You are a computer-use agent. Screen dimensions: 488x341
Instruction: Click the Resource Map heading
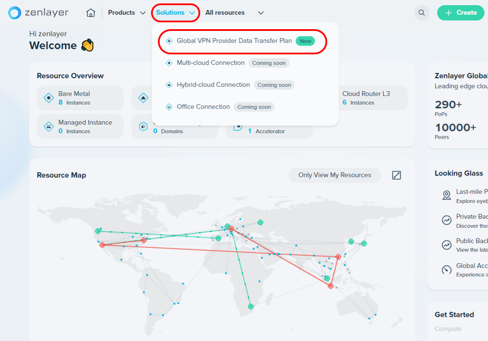[x=62, y=175]
